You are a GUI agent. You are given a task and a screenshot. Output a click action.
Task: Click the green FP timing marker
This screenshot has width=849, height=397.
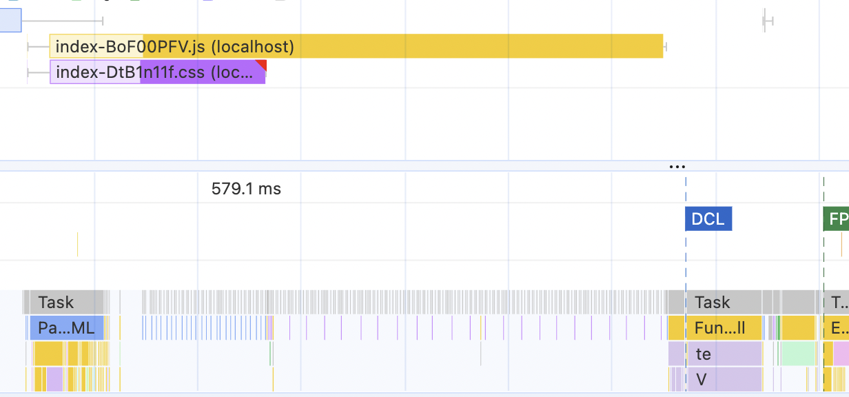tap(837, 219)
